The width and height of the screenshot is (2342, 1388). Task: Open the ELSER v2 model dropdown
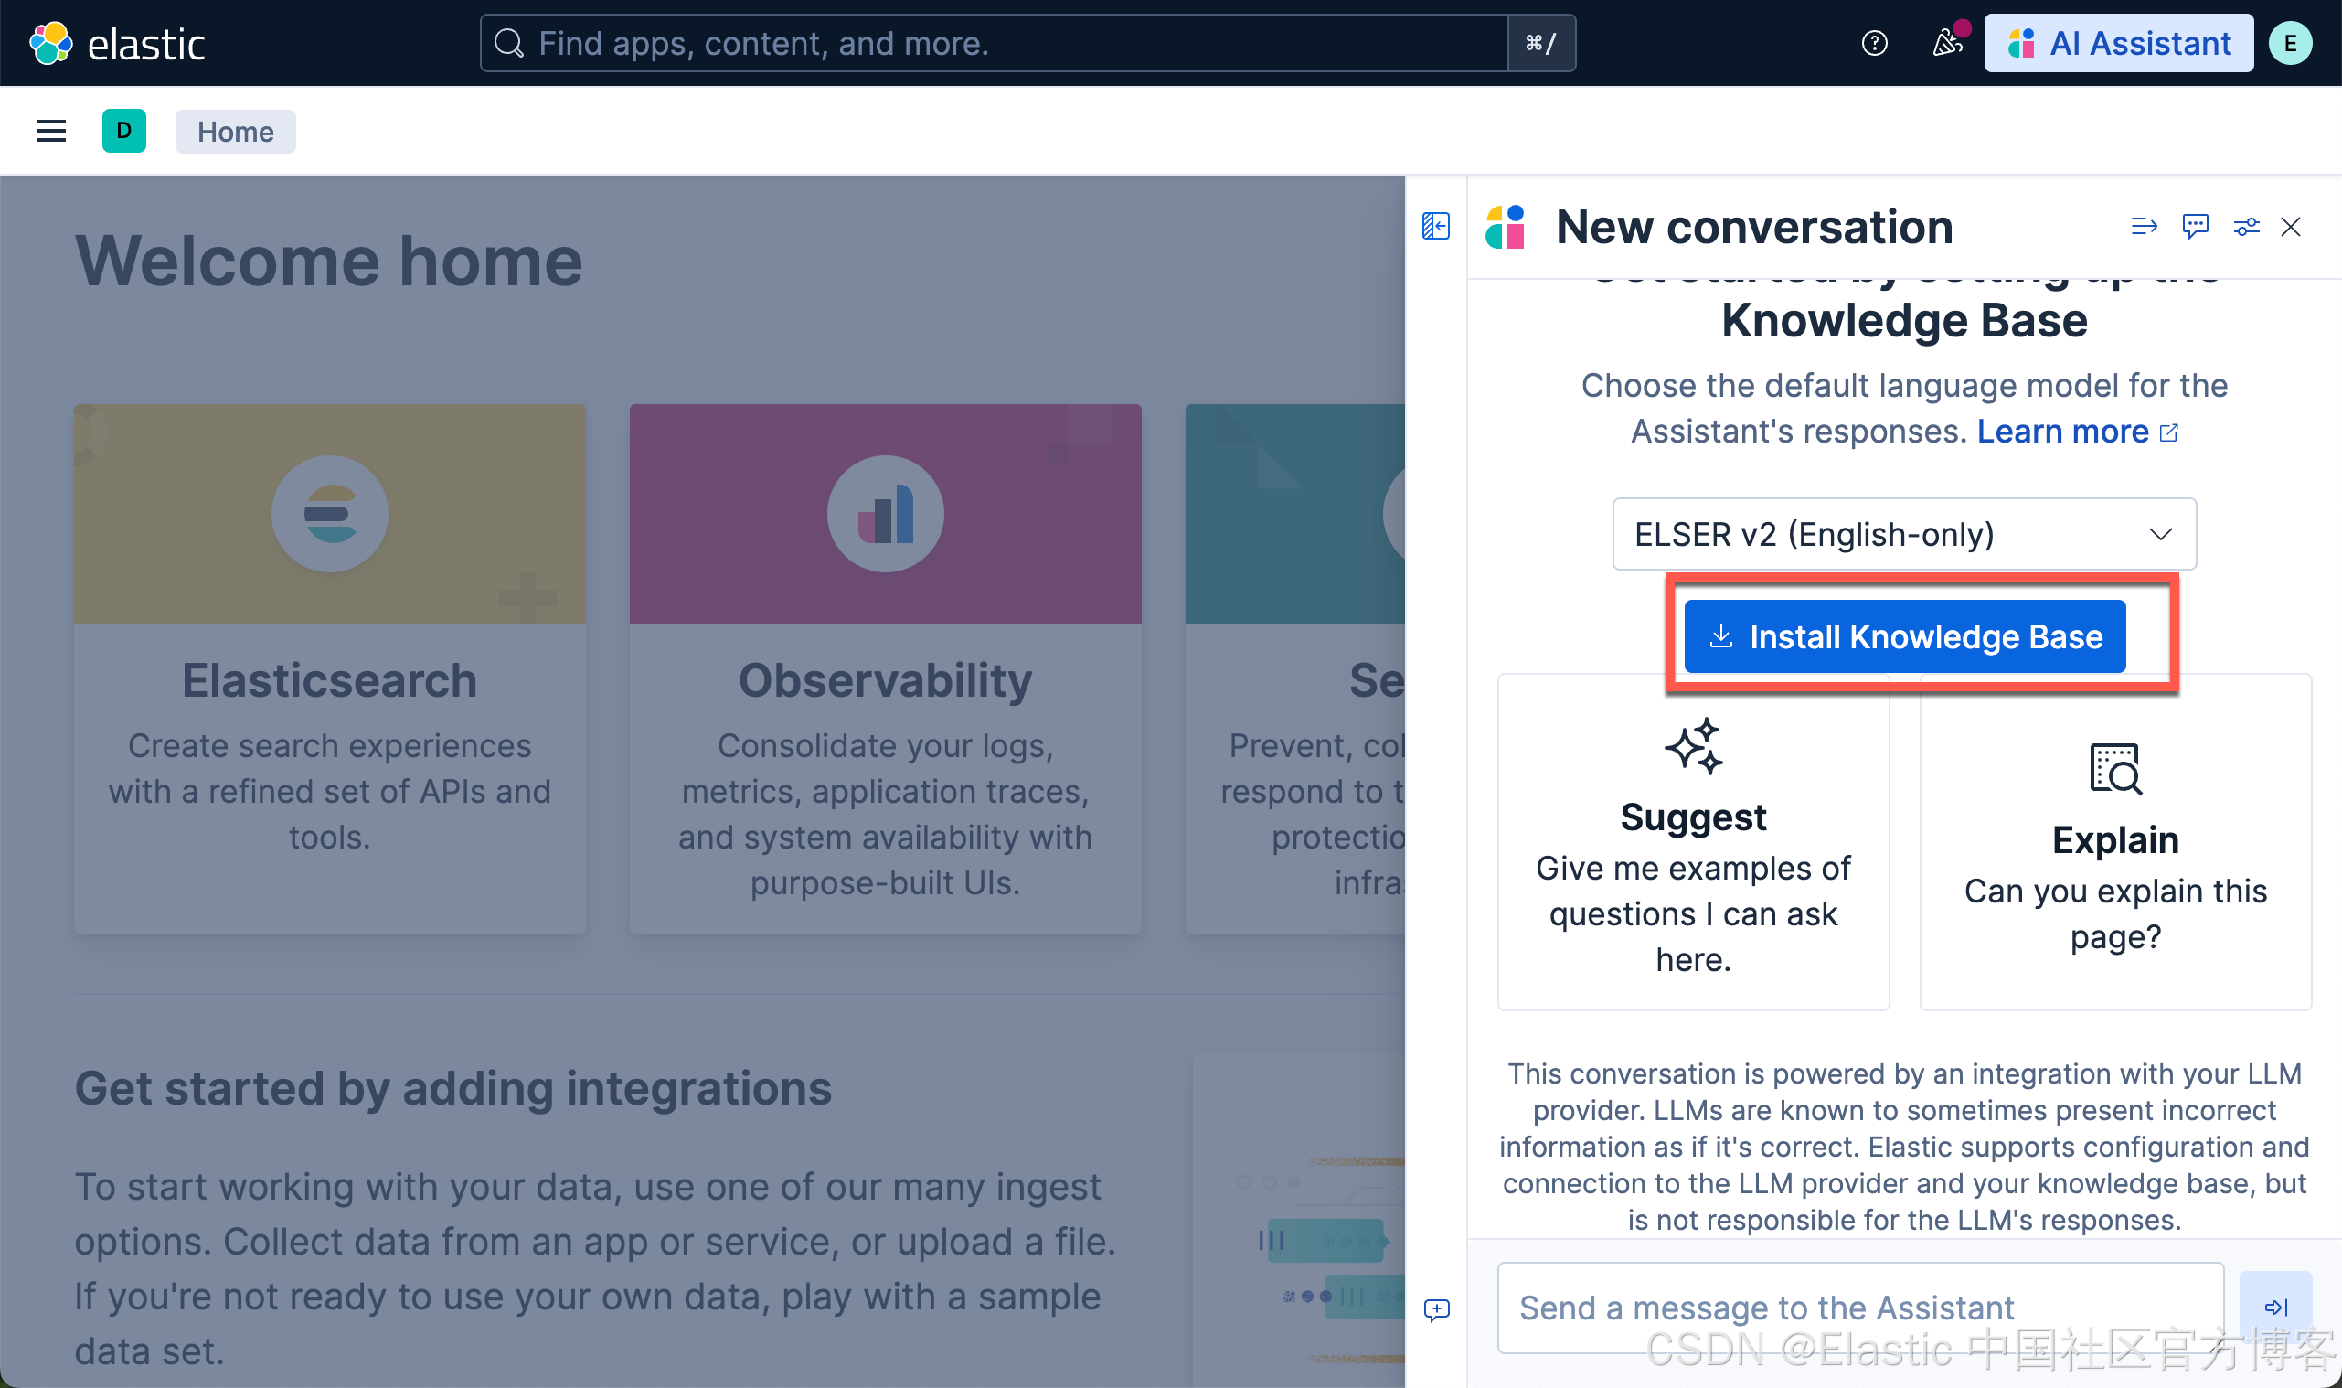pyautogui.click(x=1903, y=534)
